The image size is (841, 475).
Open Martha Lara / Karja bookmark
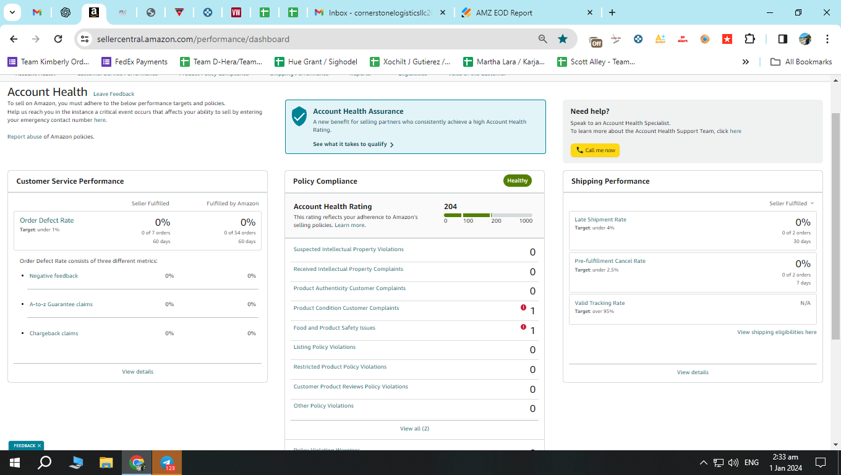click(x=504, y=62)
